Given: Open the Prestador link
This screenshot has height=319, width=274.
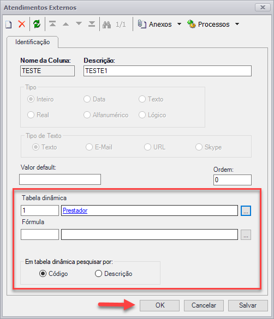Looking at the screenshot, I should click(x=75, y=210).
